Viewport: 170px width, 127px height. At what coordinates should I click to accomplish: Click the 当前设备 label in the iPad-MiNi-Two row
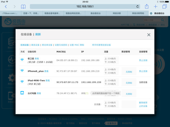coord(143,82)
